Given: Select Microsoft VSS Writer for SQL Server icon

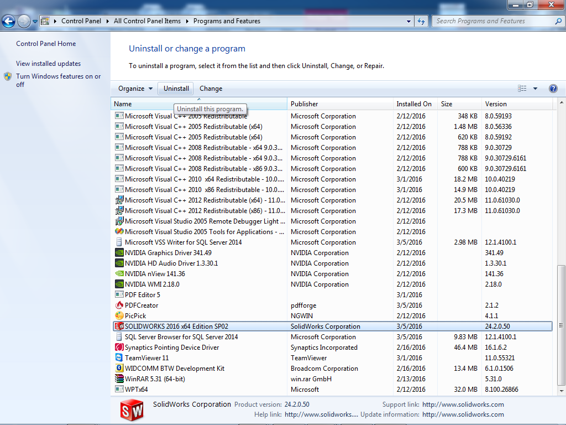Looking at the screenshot, I should 119,242.
